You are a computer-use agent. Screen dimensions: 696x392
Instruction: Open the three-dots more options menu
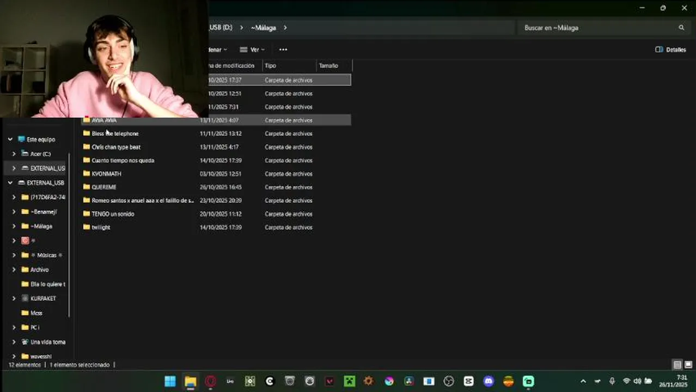283,50
